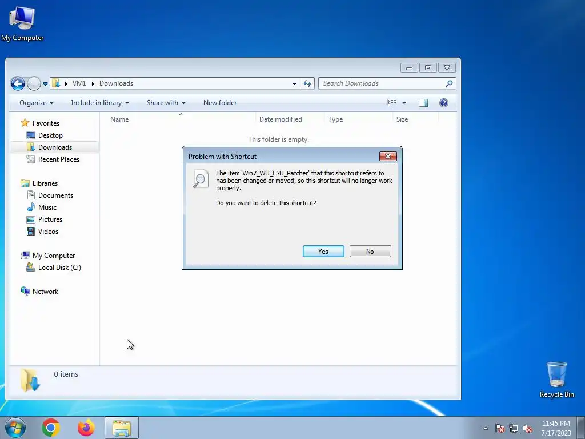585x439 pixels.
Task: Open Action Center flag icon
Action: [x=500, y=428]
